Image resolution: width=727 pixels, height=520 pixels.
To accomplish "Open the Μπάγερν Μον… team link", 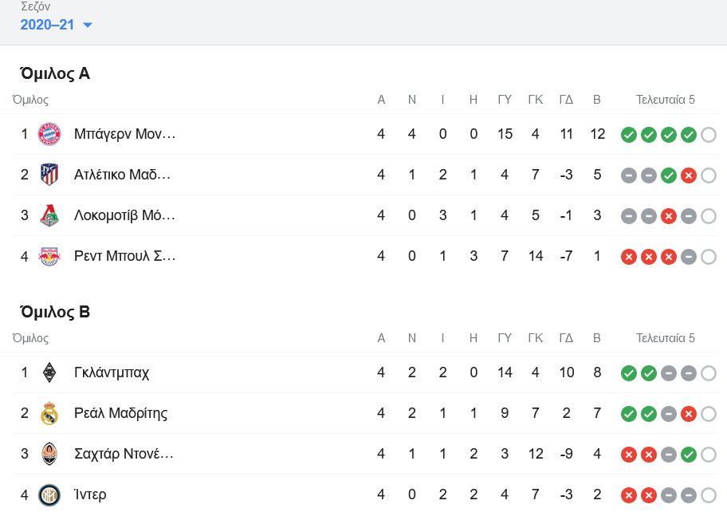I will 124,134.
